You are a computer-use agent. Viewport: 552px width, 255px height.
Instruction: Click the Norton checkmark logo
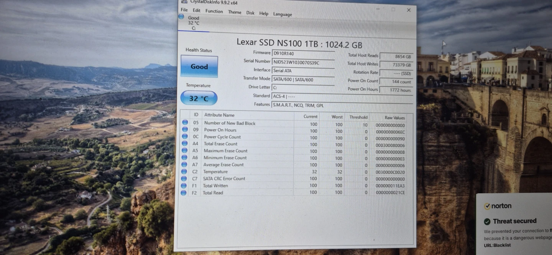487,206
